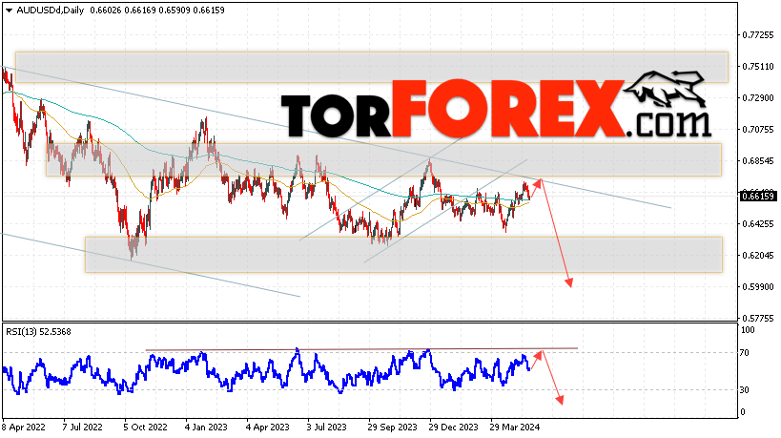
Task: Click the 5 Oct 2022 date label
Action: click(x=146, y=428)
